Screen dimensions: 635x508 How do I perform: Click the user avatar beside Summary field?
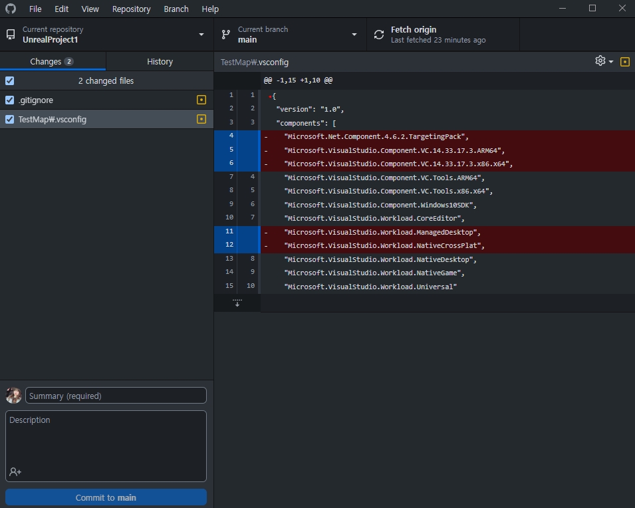[14, 396]
